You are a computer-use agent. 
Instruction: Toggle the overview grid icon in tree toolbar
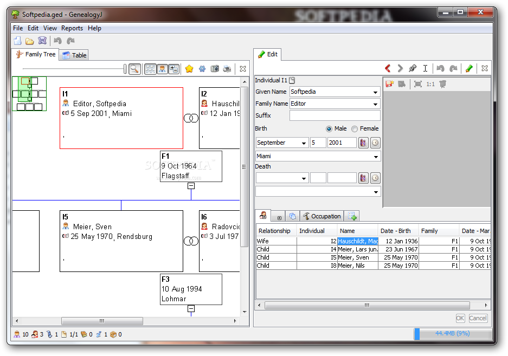(x=150, y=69)
